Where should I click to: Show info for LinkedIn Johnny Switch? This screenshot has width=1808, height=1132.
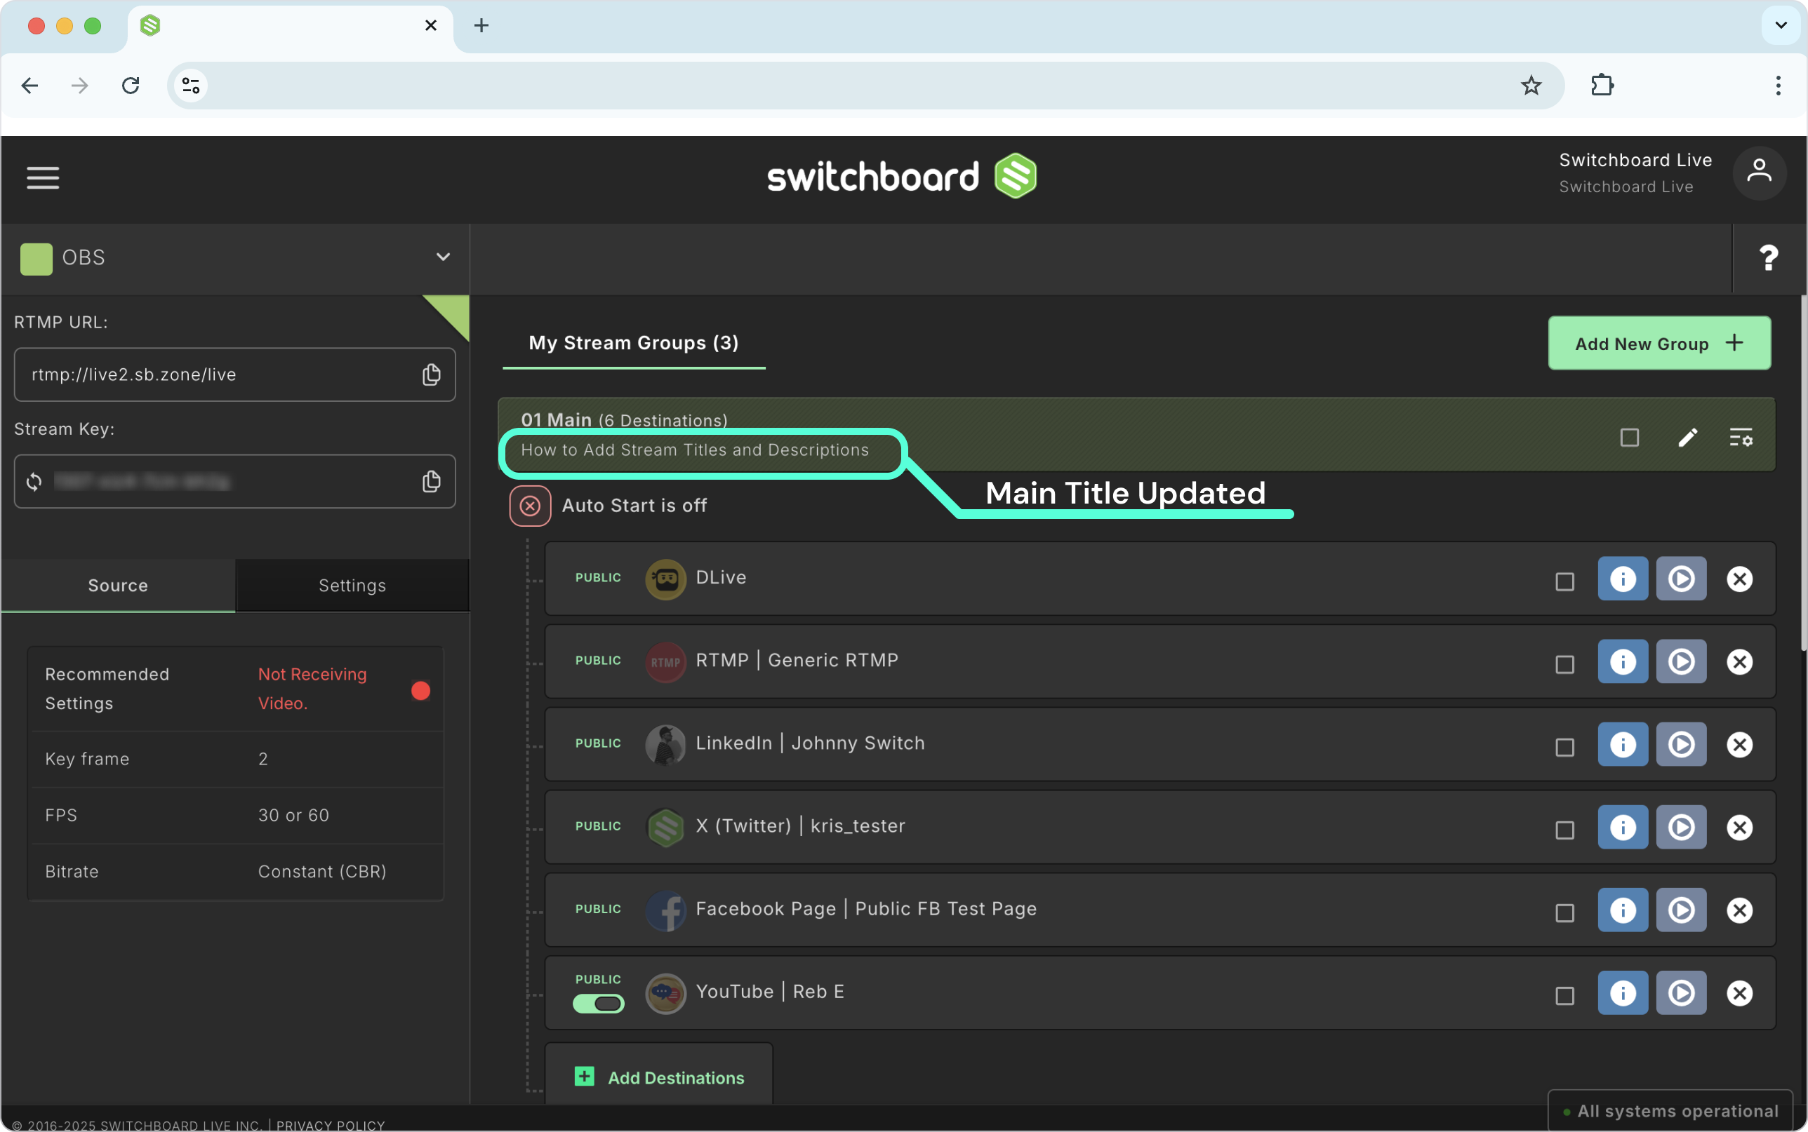coord(1623,745)
